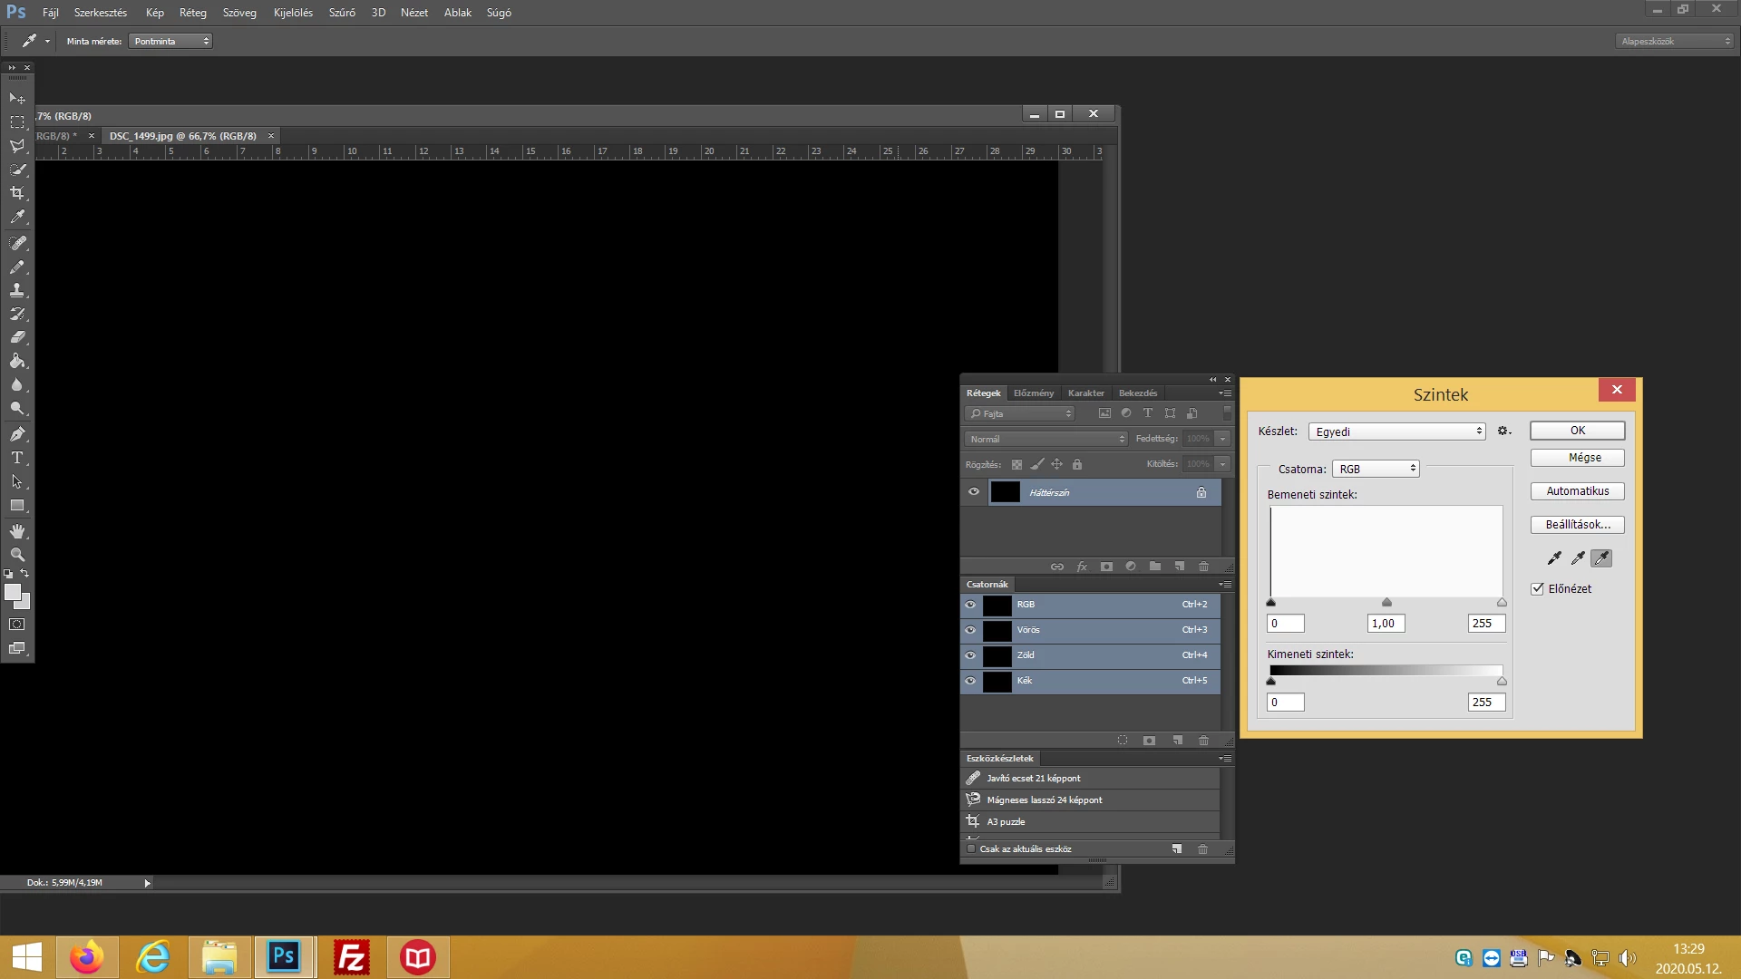Click the delete layer trash icon
1741x979 pixels.
tap(1203, 567)
